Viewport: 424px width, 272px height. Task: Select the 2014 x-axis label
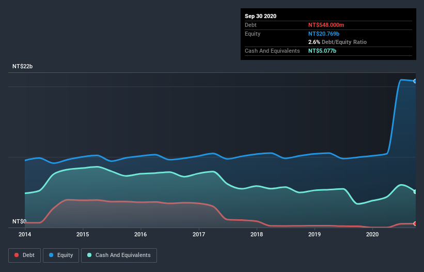click(x=25, y=234)
